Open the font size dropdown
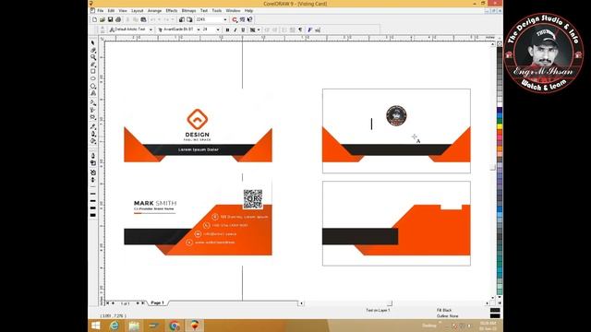Screen dimensions: 591x332 click(x=218, y=30)
